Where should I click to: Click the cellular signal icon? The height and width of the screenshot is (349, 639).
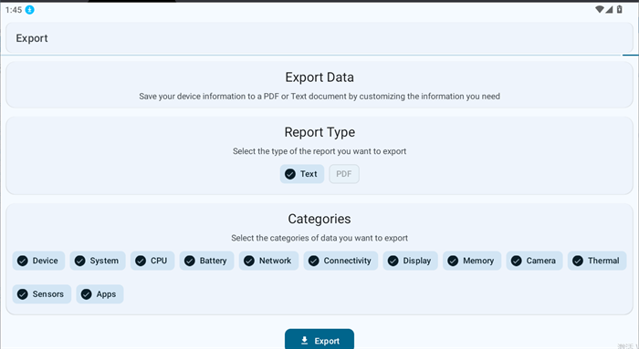pos(609,9)
